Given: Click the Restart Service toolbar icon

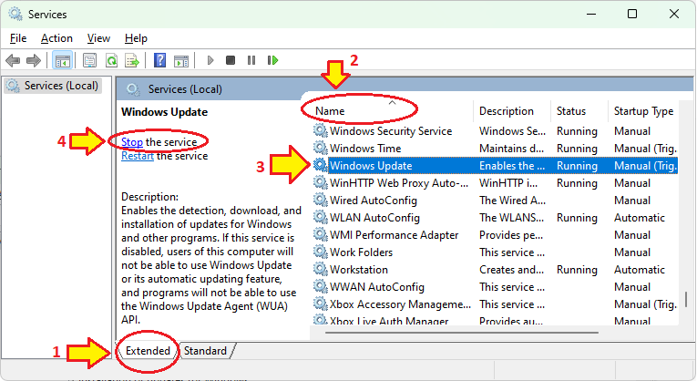Looking at the screenshot, I should pos(272,60).
